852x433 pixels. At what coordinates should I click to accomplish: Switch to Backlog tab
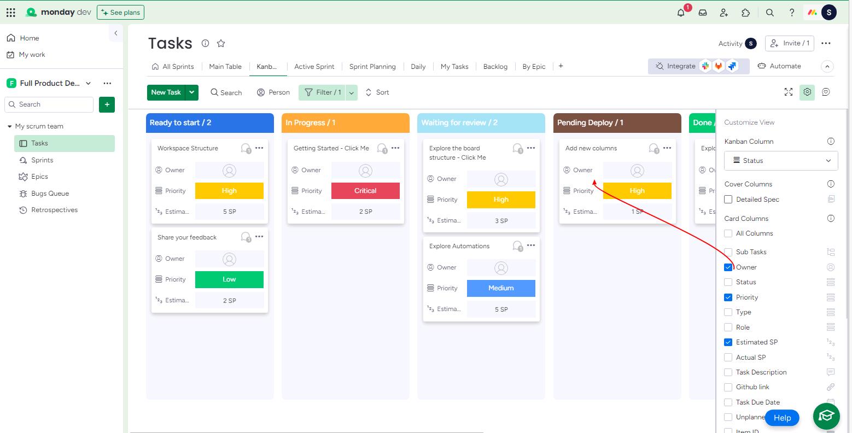[495, 66]
